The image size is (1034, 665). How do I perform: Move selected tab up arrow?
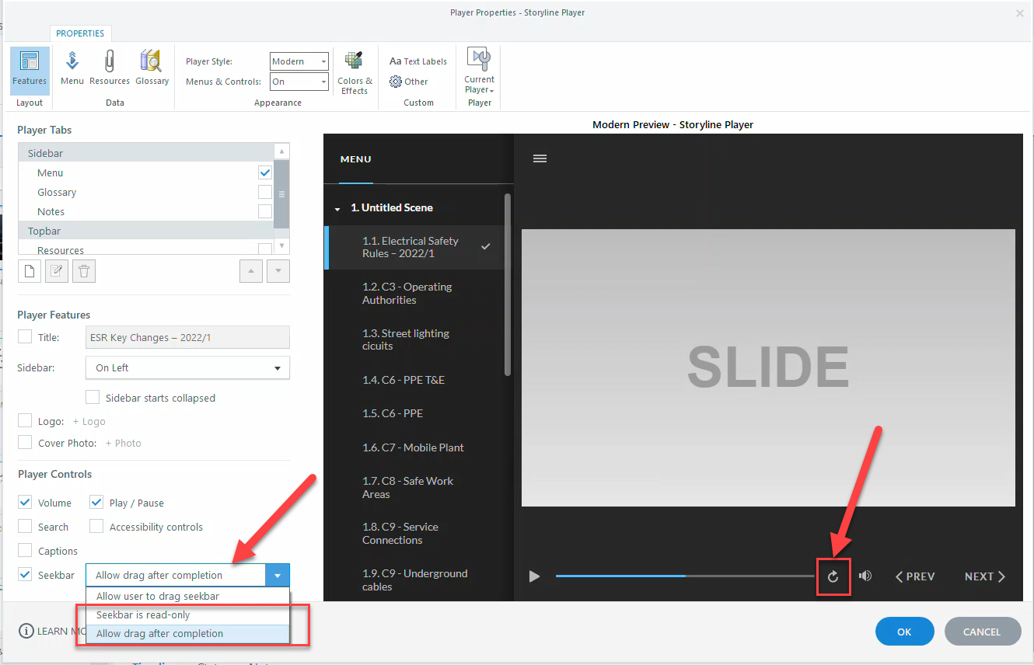pos(251,271)
